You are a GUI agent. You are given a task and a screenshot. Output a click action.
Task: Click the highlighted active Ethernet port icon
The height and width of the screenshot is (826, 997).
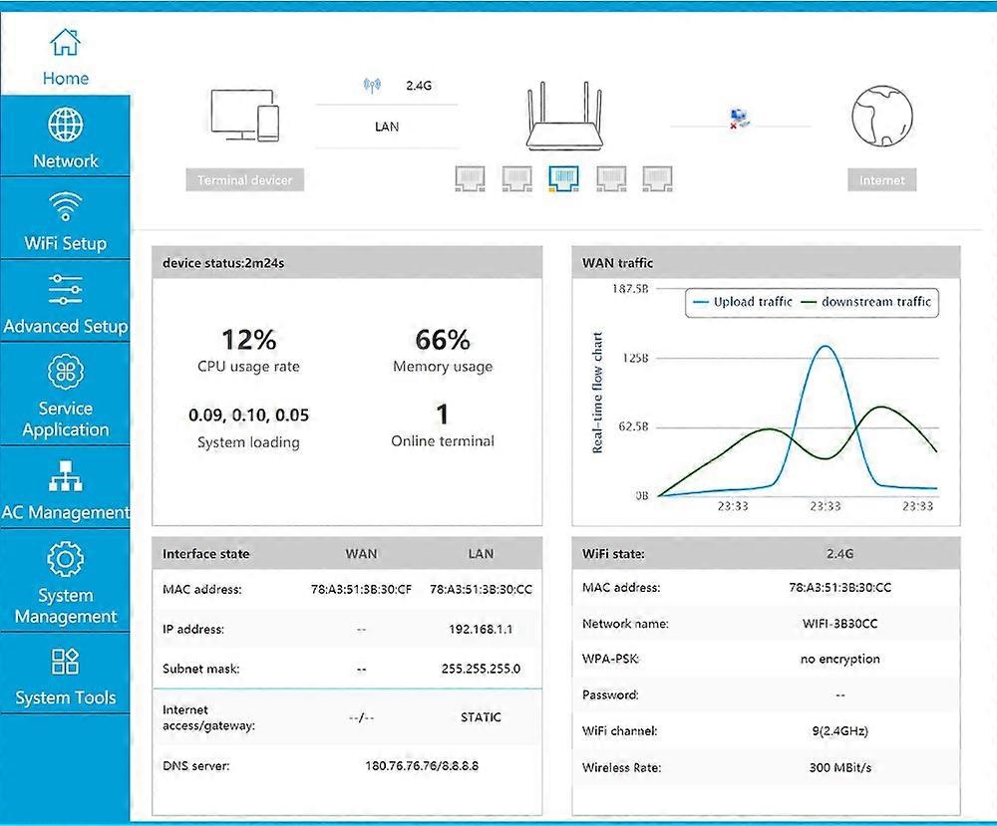click(x=563, y=178)
